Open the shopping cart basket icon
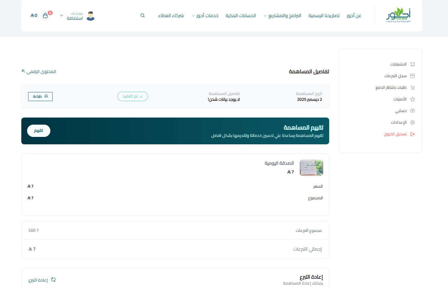The width and height of the screenshot is (448, 289). pyautogui.click(x=45, y=15)
